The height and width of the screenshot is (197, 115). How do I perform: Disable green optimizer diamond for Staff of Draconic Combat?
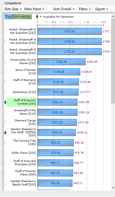point(5,102)
